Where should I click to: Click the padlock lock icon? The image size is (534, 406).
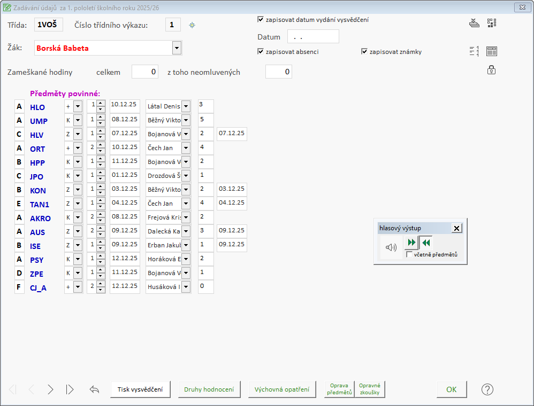coord(491,69)
